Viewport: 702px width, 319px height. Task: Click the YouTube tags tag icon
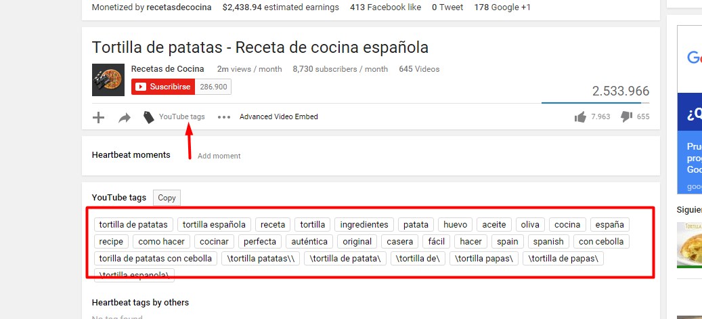[149, 117]
